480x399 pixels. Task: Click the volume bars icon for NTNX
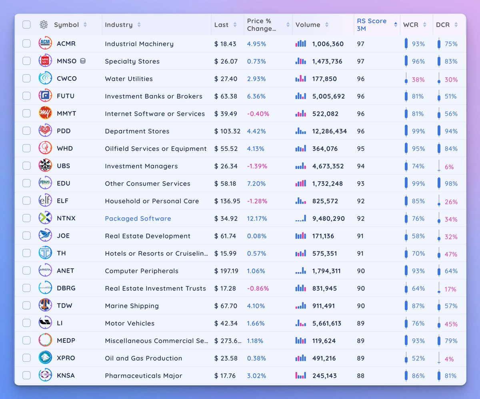[x=301, y=218]
